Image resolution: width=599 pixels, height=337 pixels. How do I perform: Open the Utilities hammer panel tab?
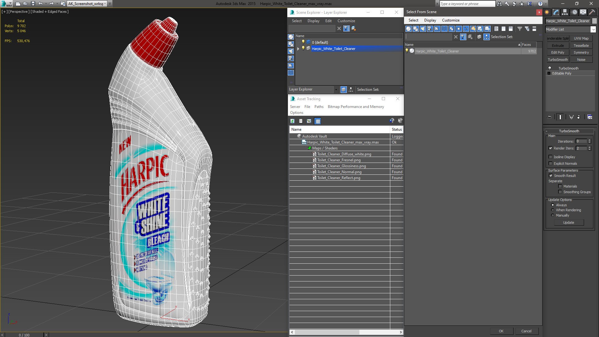pos(592,12)
